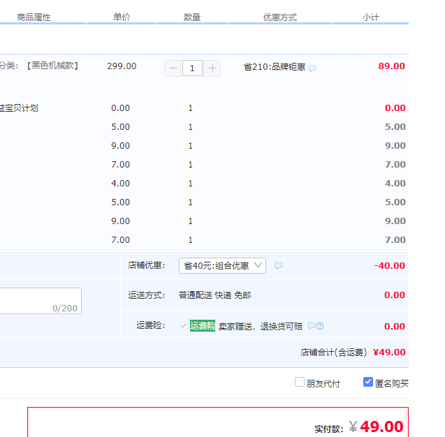Uncheck the 匿名购买 checkbox
445x437 pixels.
click(x=367, y=382)
